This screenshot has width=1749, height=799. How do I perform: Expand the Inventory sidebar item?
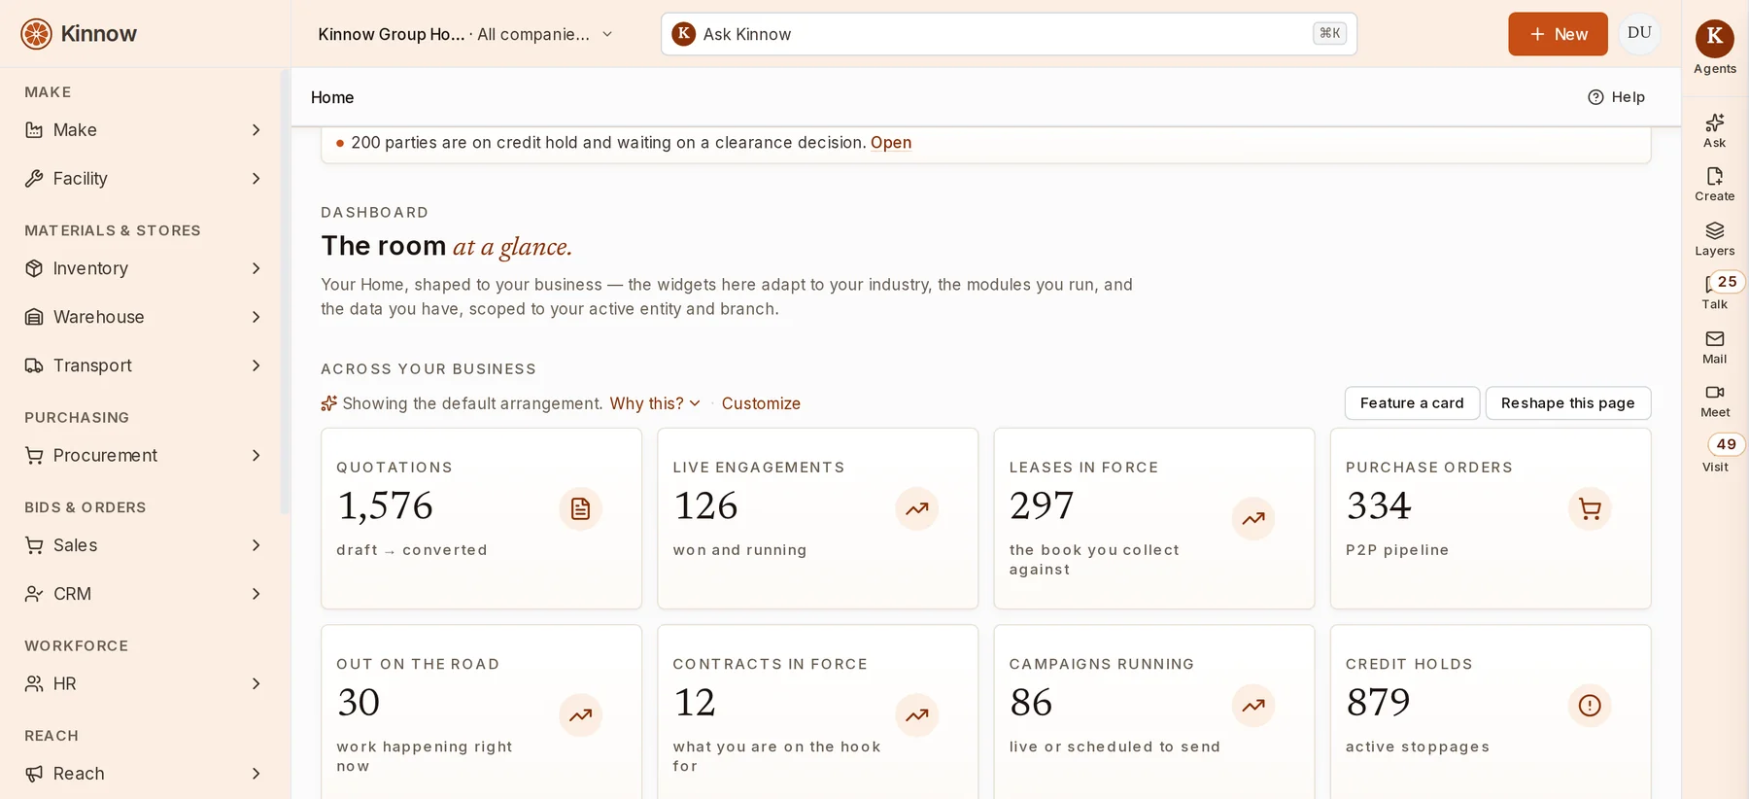144,268
